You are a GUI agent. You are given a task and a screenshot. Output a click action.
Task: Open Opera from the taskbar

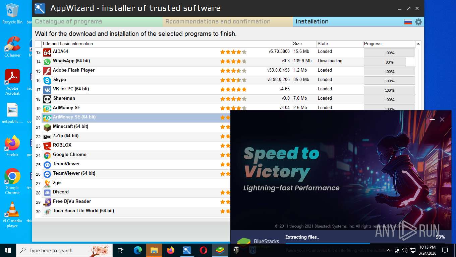pos(203,250)
